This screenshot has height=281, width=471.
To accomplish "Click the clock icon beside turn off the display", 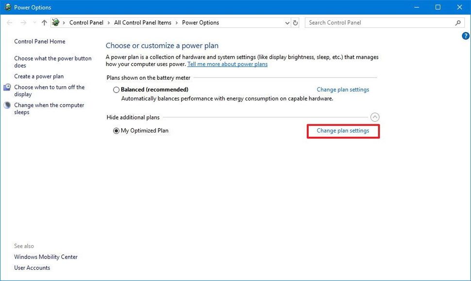I will tap(7, 87).
